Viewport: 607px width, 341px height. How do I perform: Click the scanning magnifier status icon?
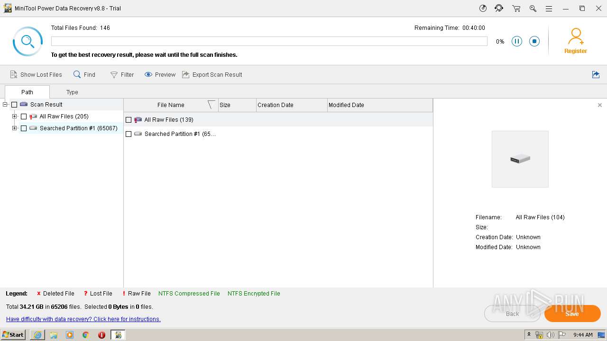28,42
